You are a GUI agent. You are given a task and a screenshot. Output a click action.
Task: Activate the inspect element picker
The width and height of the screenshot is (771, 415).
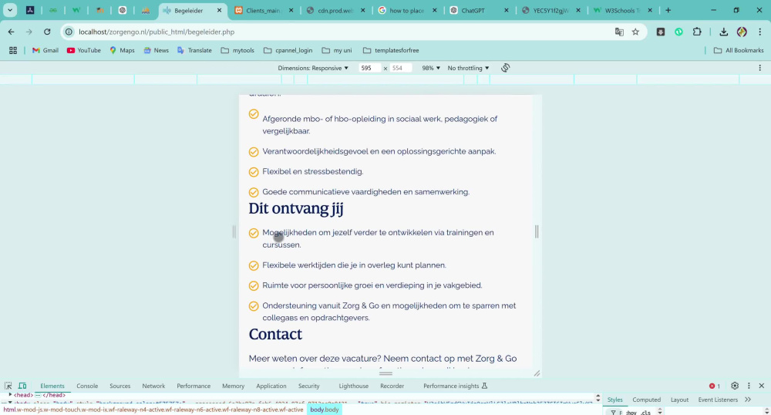[8, 386]
